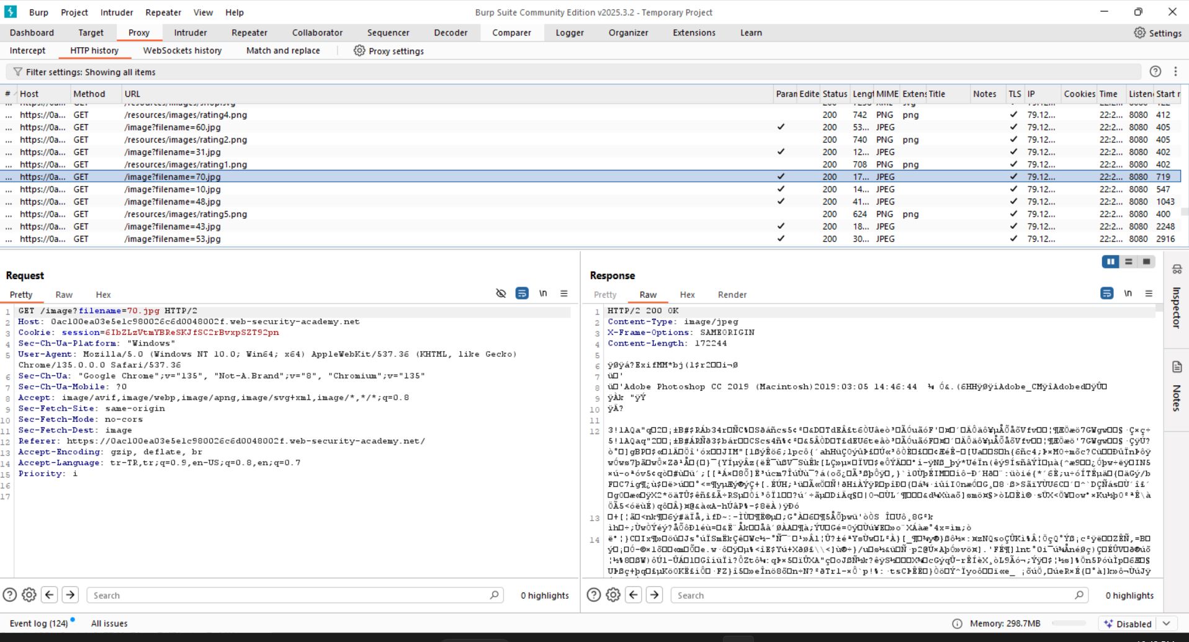Select the Raw tab in Request pane
The height and width of the screenshot is (642, 1189).
coord(64,295)
